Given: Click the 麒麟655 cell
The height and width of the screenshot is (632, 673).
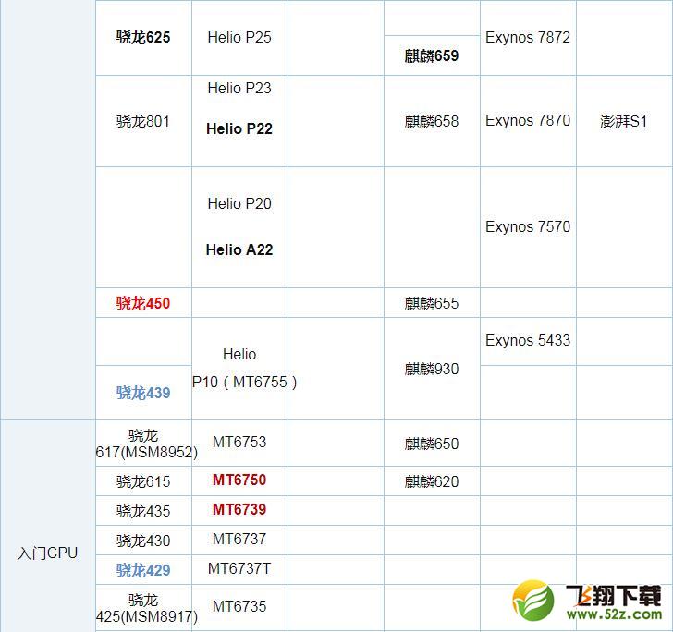Looking at the screenshot, I should coord(432,303).
